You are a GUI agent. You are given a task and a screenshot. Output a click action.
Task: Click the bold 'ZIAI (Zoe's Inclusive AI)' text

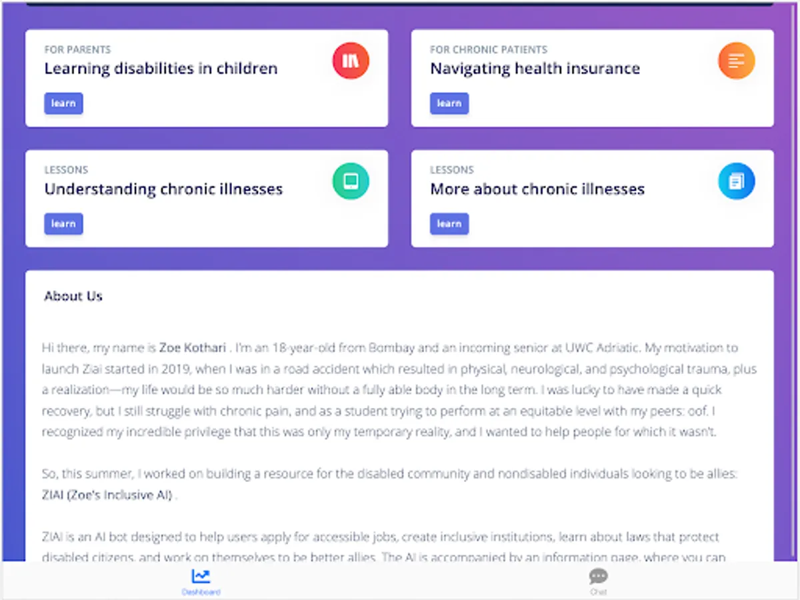pos(107,495)
